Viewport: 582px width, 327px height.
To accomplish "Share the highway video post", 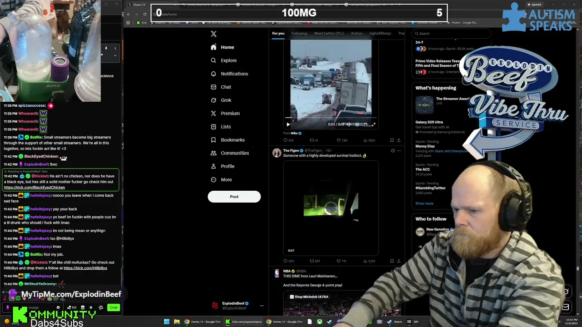I will tap(399, 140).
